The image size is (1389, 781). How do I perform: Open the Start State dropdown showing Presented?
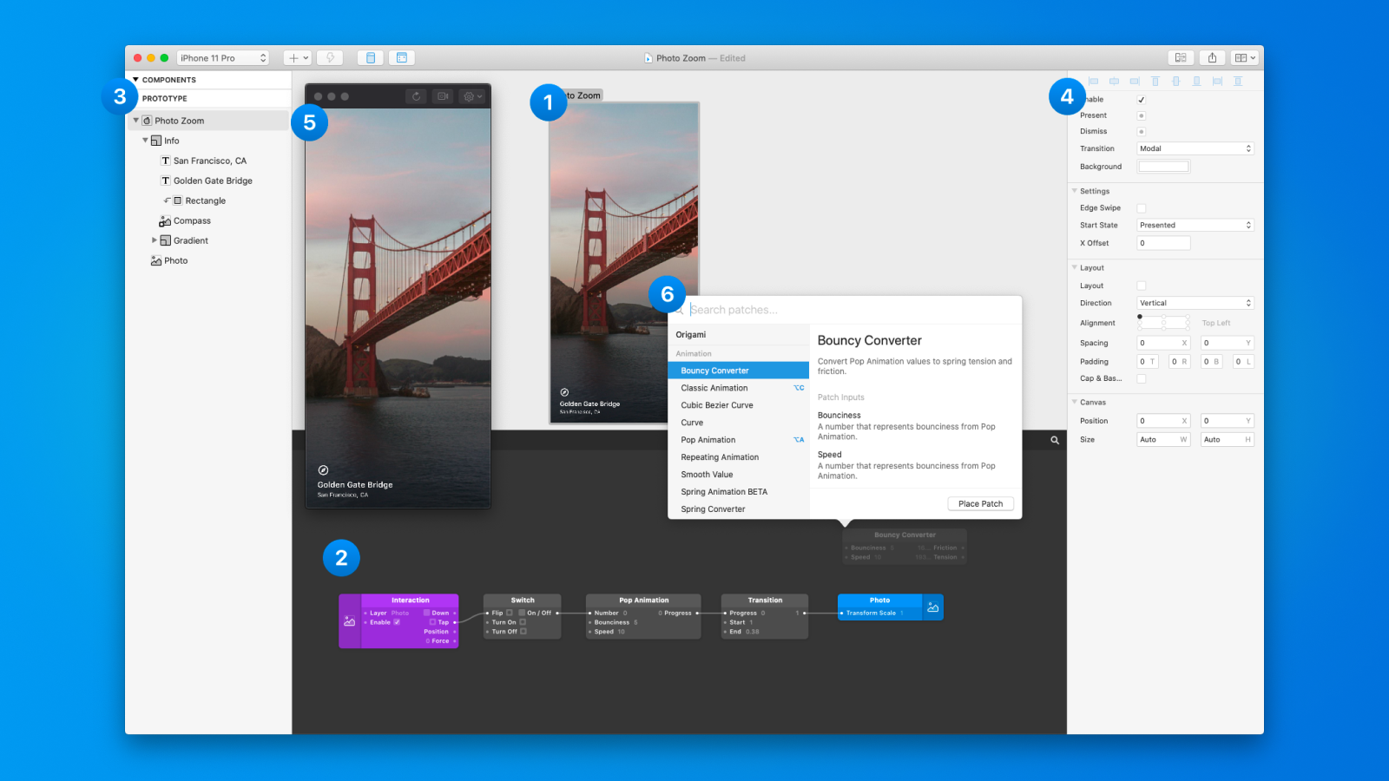(x=1195, y=225)
